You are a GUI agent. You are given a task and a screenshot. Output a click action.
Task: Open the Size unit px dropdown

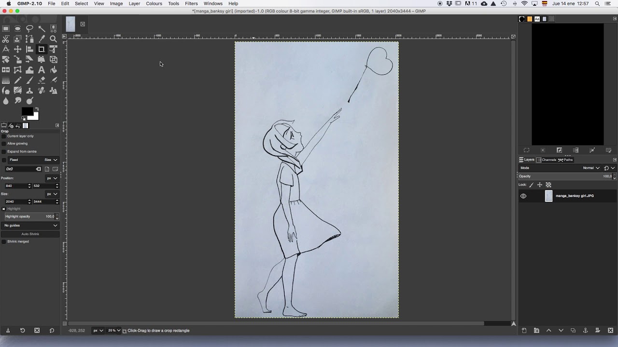[52, 194]
